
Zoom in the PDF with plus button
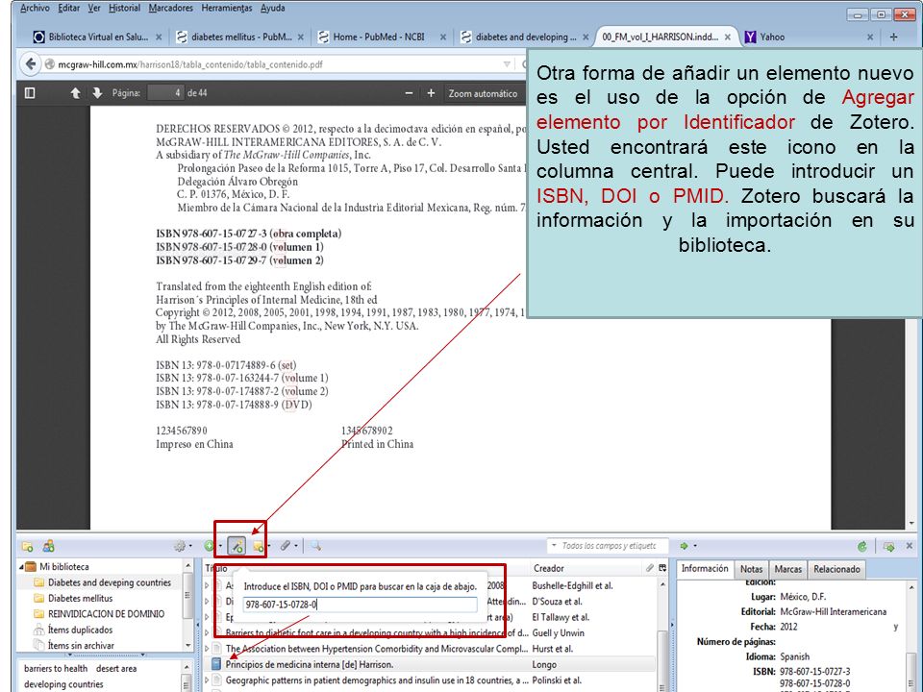431,93
